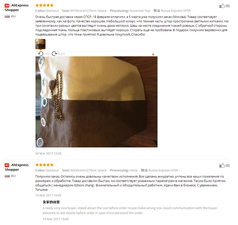The image size is (238, 225).
Task: Click the A1 badge of second reviewer
Action: click(x=7, y=165)
